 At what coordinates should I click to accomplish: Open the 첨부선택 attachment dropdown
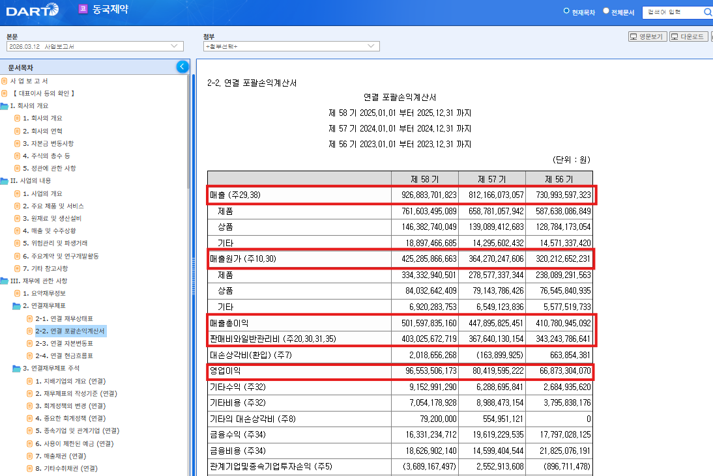tap(291, 46)
